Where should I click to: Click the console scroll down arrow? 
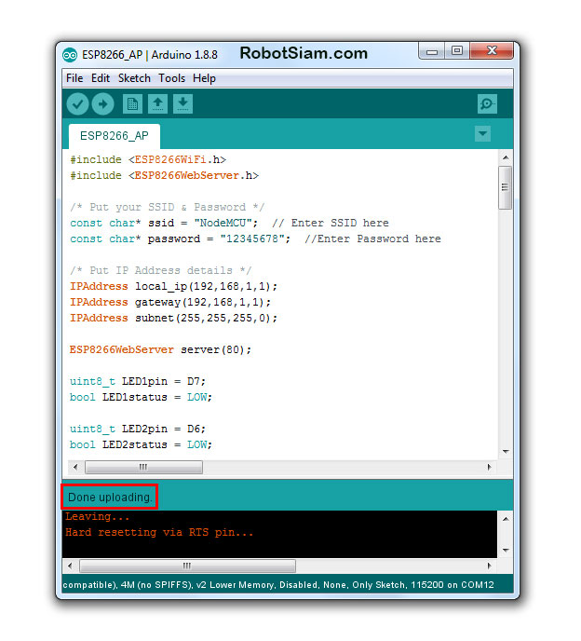tap(506, 551)
